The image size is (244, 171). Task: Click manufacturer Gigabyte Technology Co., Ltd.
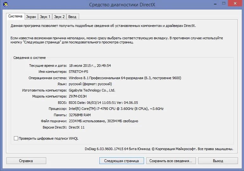tap(92, 90)
